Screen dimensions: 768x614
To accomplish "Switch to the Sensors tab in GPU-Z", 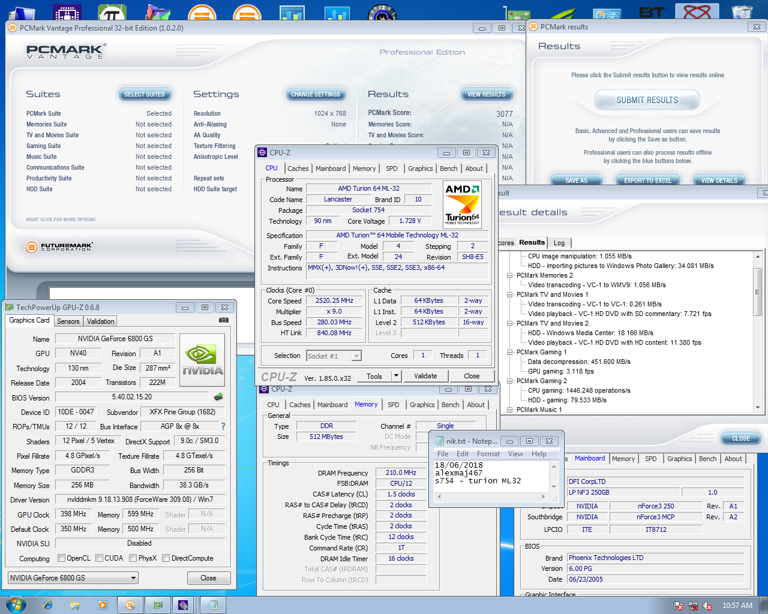I will (x=68, y=321).
